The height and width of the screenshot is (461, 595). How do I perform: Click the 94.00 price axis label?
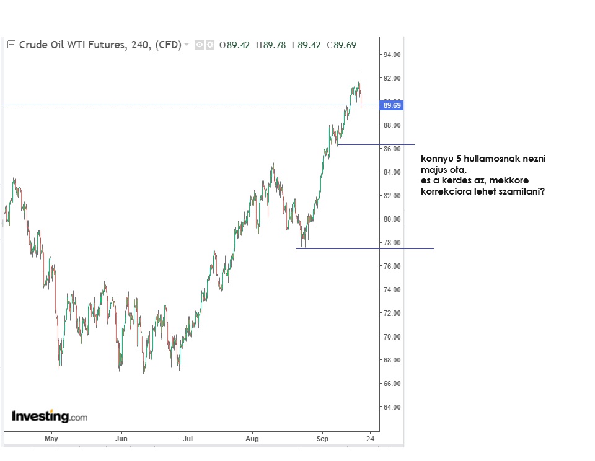point(392,55)
